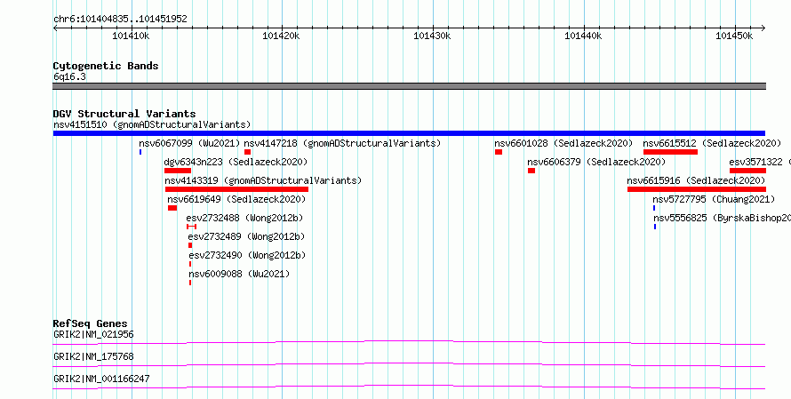Open the nsv5556825 ByrskaBishop label
The width and height of the screenshot is (791, 399).
[x=722, y=218]
